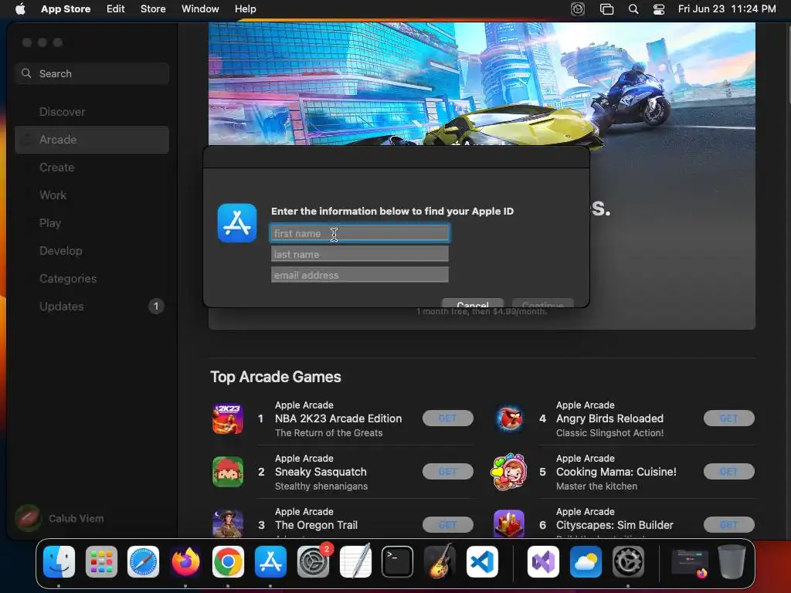Click the screen recording status icon in the menu bar
The width and height of the screenshot is (791, 593).
click(x=578, y=9)
